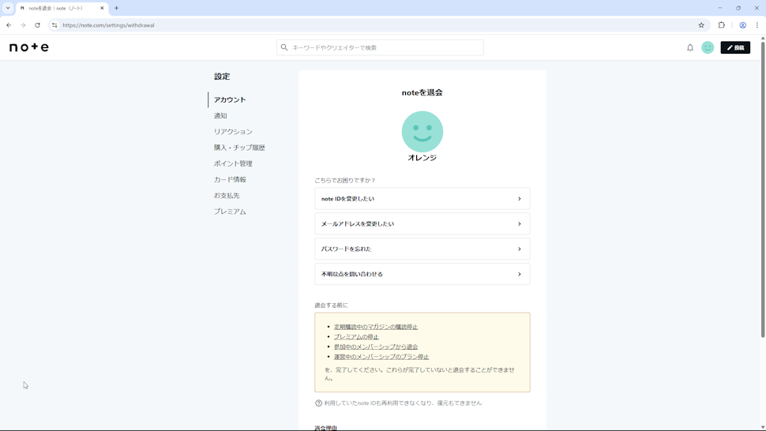The image size is (766, 431).
Task: Select 通知 in settings sidebar
Action: [x=220, y=116]
